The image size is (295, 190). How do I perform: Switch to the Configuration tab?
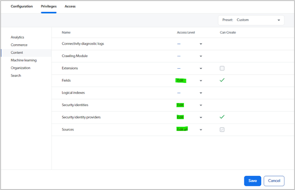pos(22,6)
